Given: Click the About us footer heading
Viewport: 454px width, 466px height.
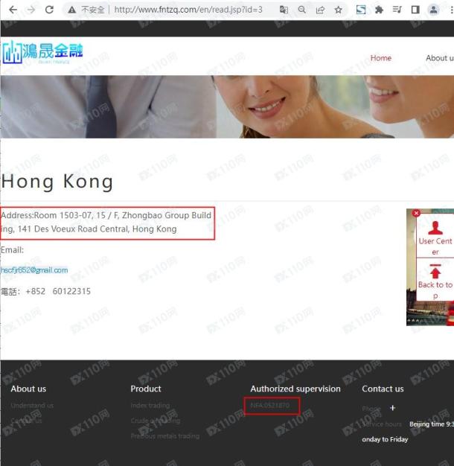Looking at the screenshot, I should [28, 389].
